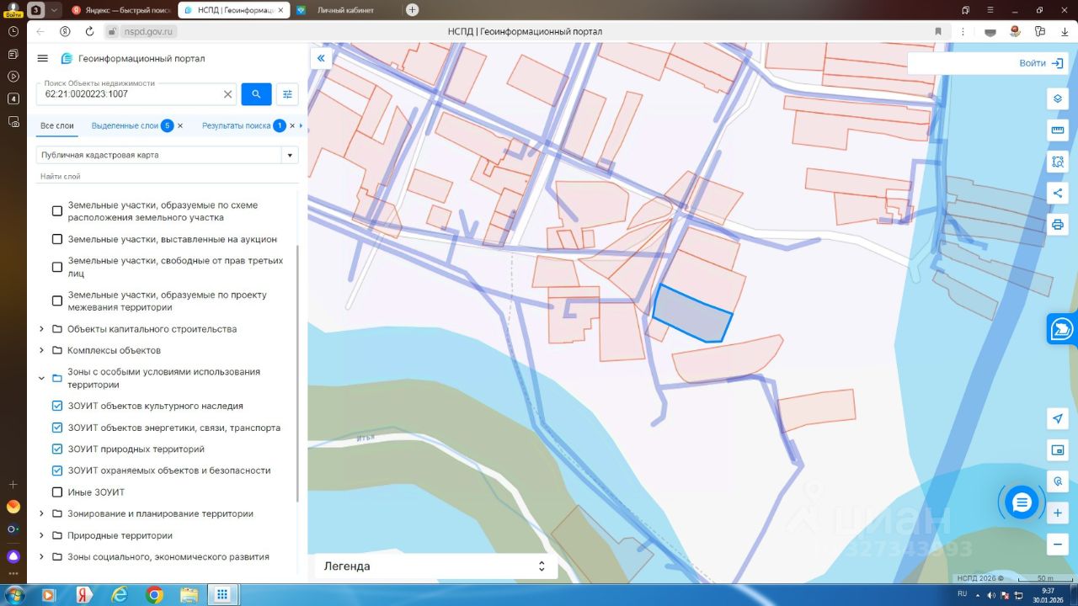Screen dimensions: 1078x606
Task: Clear the cadastral number search field
Action: (227, 94)
